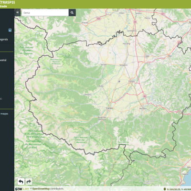
Task: Click the A55 motorway shield near Pinerolo
Action: tap(98, 19)
